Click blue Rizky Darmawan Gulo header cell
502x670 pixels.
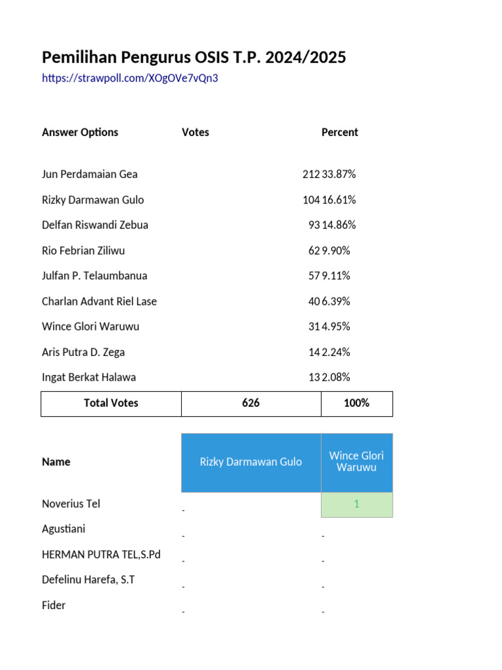tap(251, 462)
